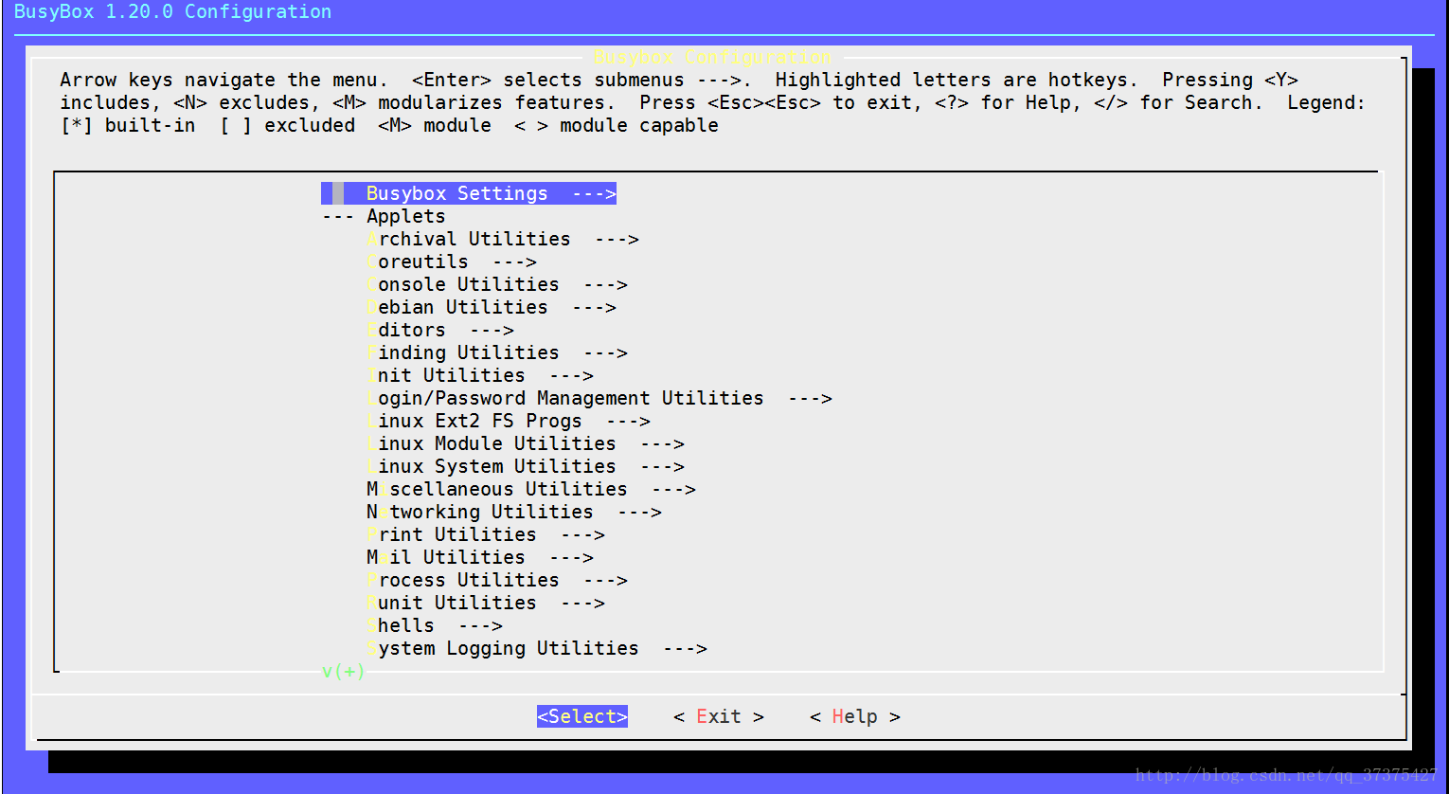Image resolution: width=1449 pixels, height=794 pixels.
Task: Open the Shells submenu
Action: [x=435, y=625]
